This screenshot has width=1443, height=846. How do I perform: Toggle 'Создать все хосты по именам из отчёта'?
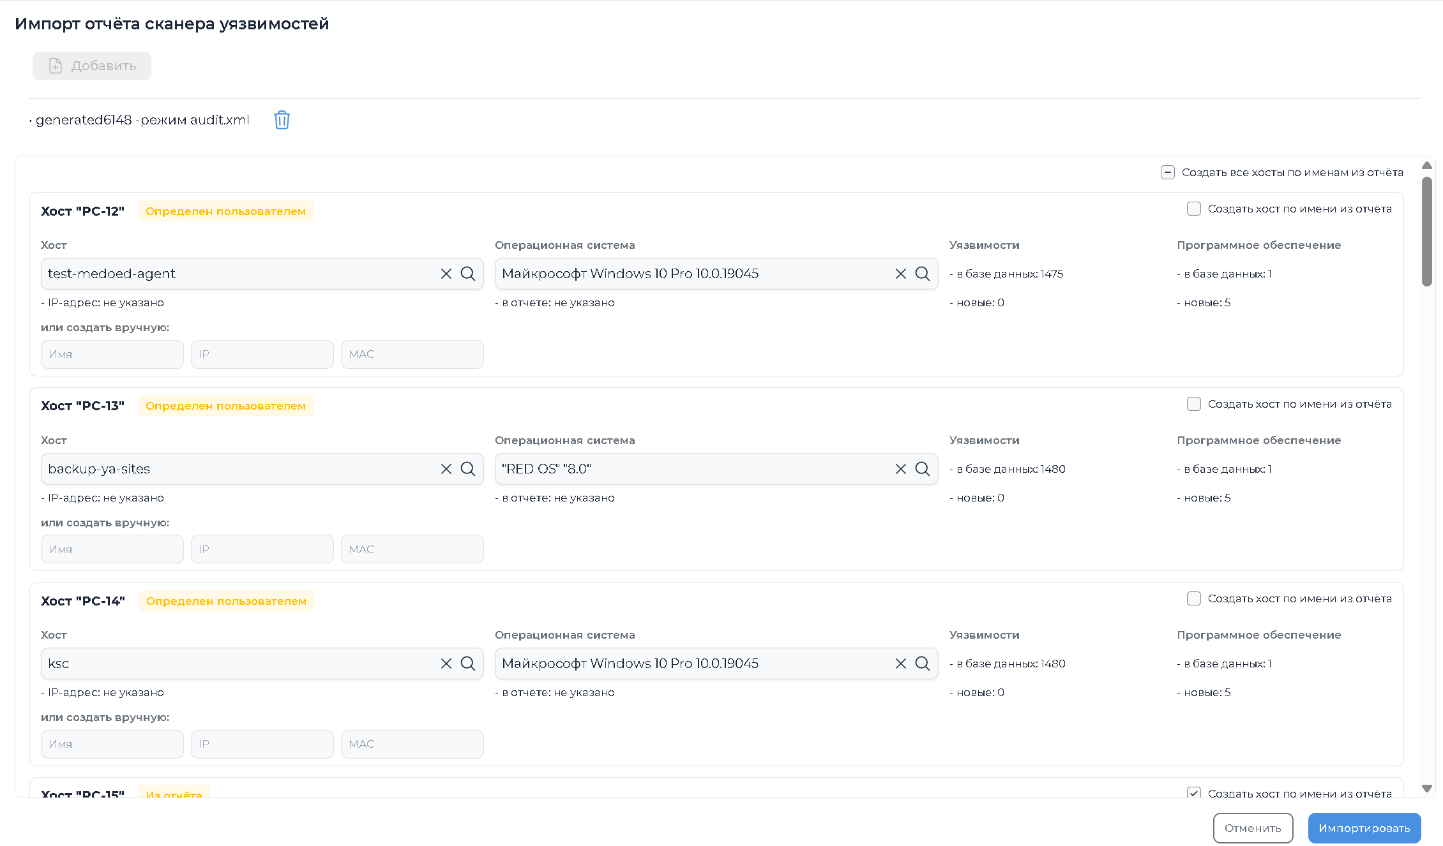tap(1167, 172)
